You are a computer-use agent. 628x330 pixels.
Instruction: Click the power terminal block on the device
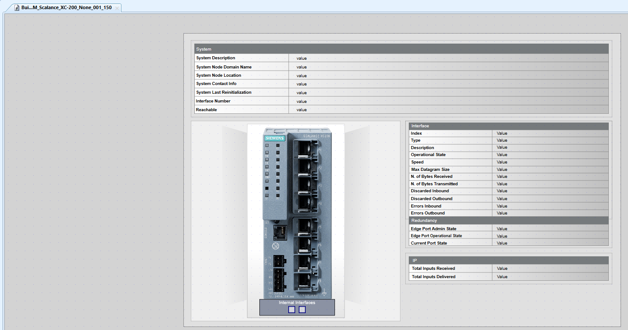(x=279, y=280)
